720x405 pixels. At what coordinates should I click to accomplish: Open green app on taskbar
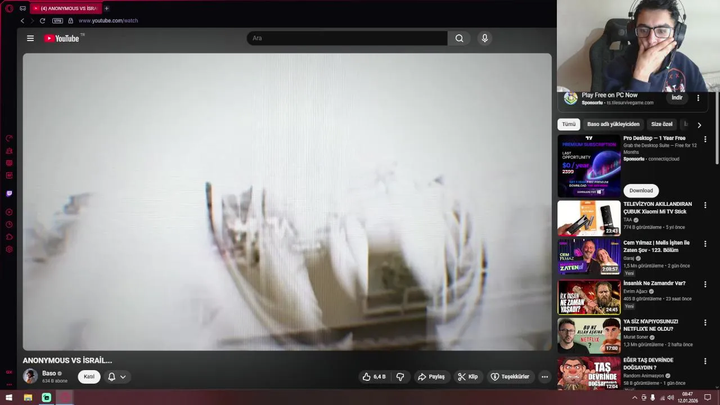click(47, 398)
